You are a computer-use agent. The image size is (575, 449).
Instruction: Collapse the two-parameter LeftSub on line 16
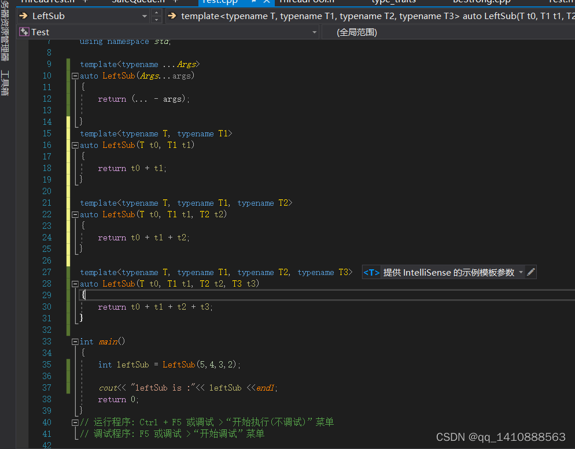point(75,146)
